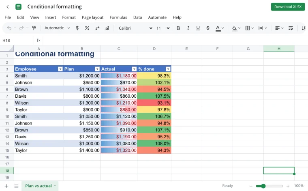Expand the merge cells dropdown arrow
The image size is (308, 191).
pyautogui.click(x=266, y=28)
